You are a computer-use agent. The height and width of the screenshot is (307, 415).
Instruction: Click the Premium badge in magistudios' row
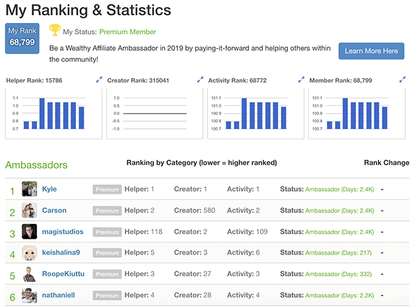tap(107, 232)
